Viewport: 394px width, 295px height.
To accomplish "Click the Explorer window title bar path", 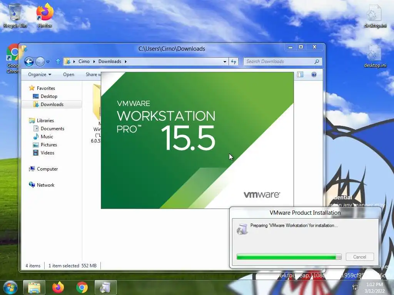I will (172, 49).
